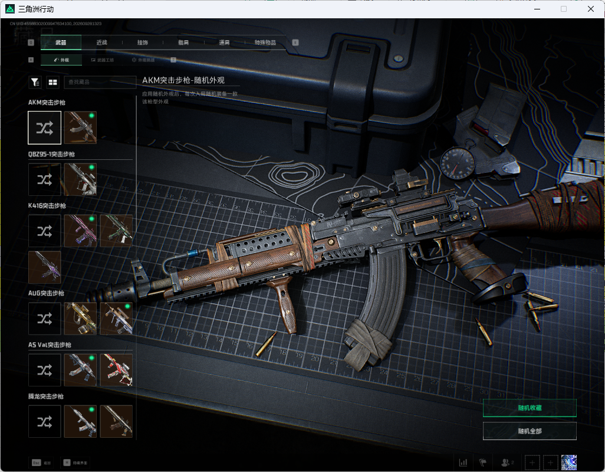Image resolution: width=605 pixels, height=472 pixels.
Task: Switch to the 载具 tab
Action: click(183, 42)
